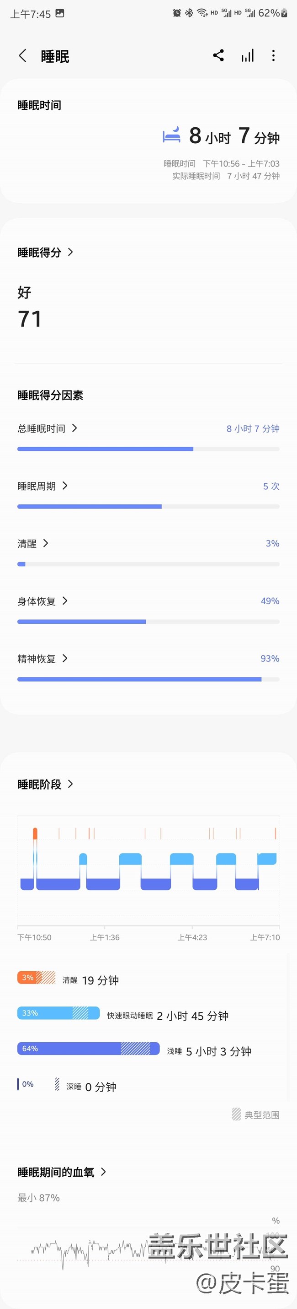Open the 身体恢复 factor details
297x1309 pixels.
tap(65, 600)
